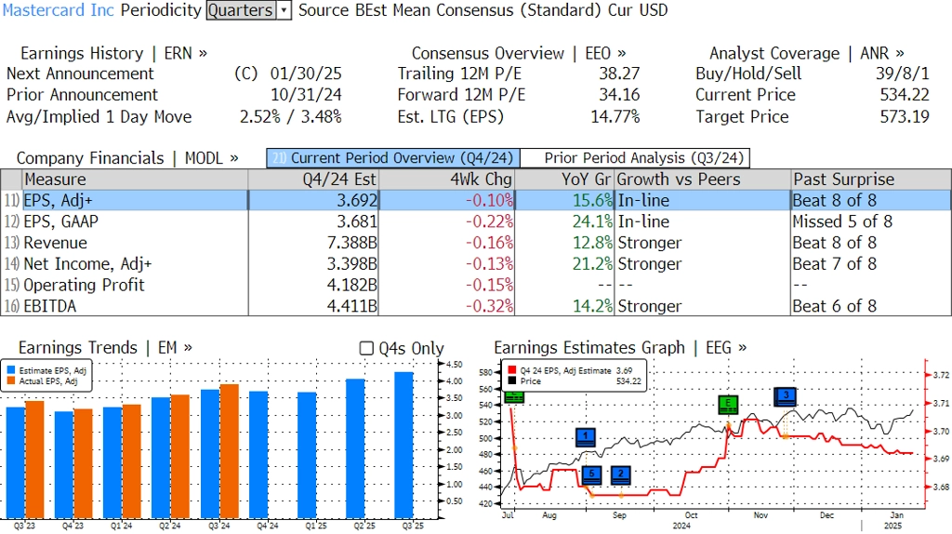The image size is (952, 534).
Task: Open the Periodicity Quarters dropdown arrow
Action: coord(284,10)
